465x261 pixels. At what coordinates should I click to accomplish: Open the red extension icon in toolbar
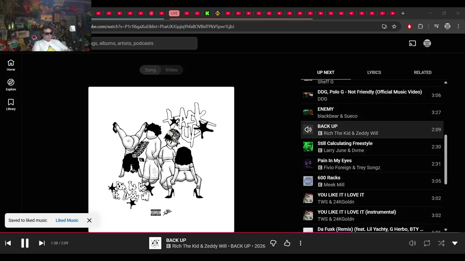(409, 26)
